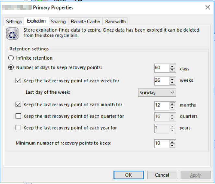Image resolution: width=215 pixels, height=184 pixels.
Task: Click the Cancel button
Action: pos(162,175)
